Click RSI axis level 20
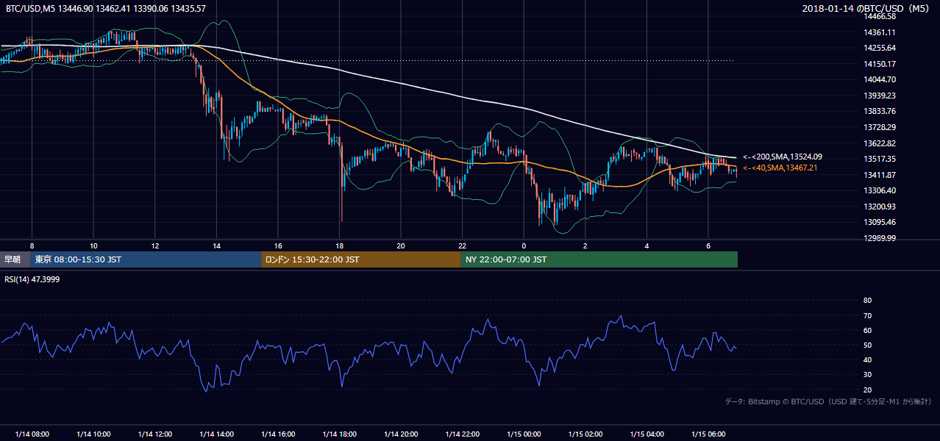This screenshot has height=441, width=940. (867, 390)
